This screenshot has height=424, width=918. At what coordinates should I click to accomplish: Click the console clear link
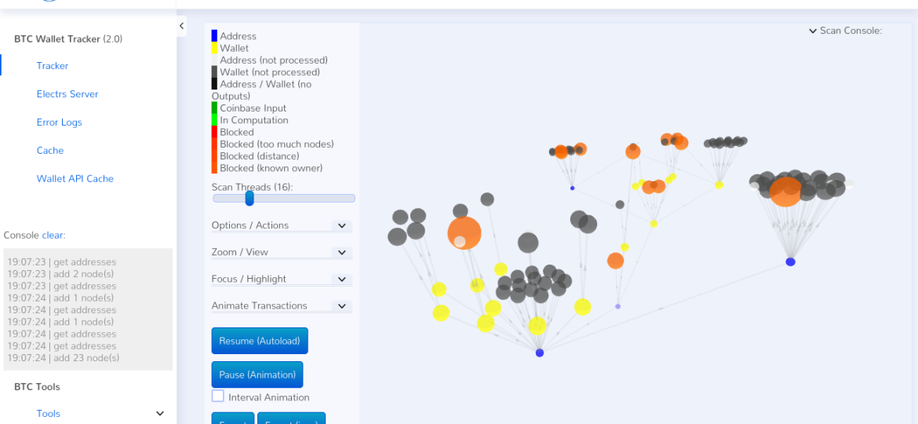[53, 235]
